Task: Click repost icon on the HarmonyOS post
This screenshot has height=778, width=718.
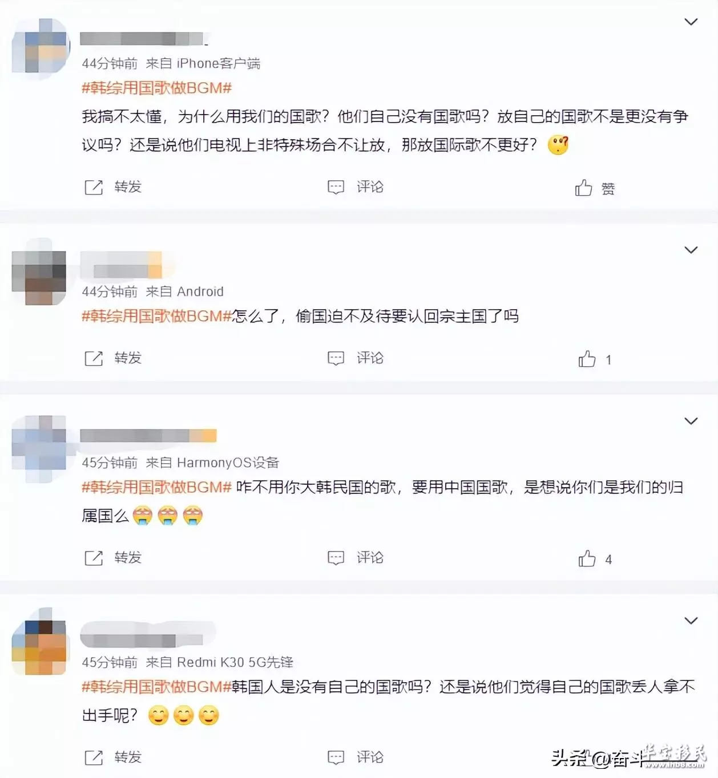Action: tap(94, 558)
